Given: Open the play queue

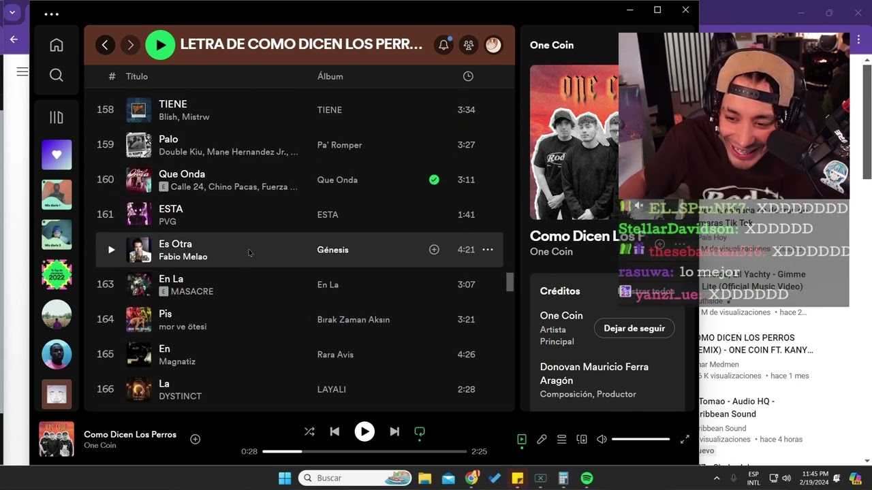Looking at the screenshot, I should coord(561,440).
